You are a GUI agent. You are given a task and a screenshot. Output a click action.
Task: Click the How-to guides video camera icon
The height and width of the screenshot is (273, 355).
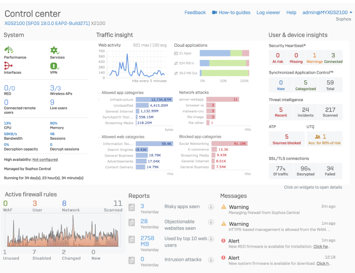pos(215,12)
